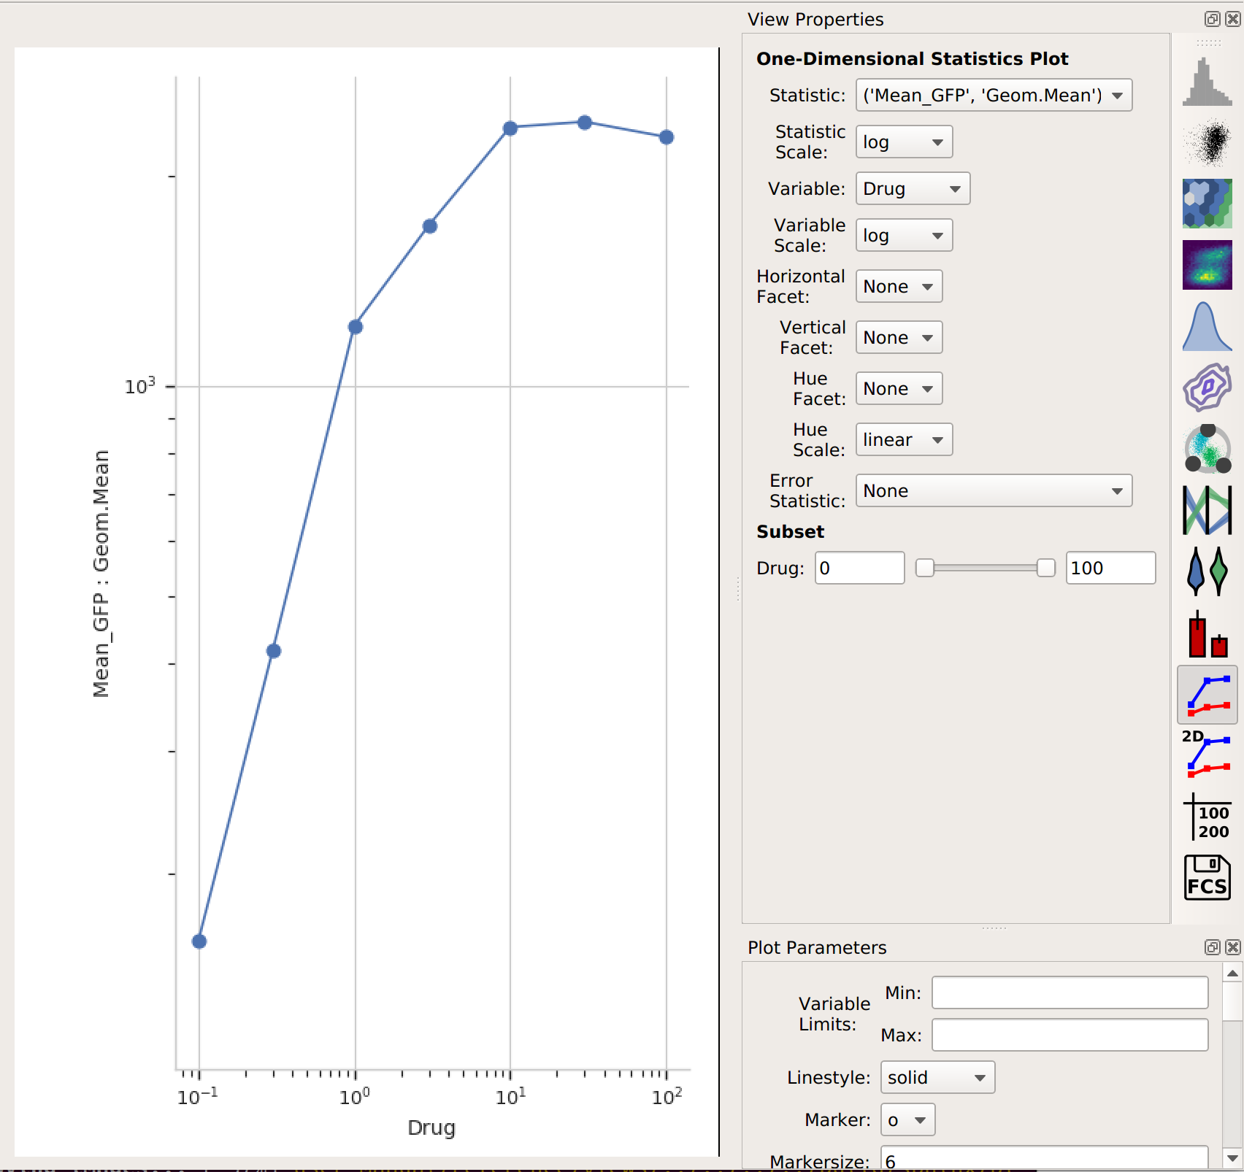Click the Markersize field

[1044, 1159]
